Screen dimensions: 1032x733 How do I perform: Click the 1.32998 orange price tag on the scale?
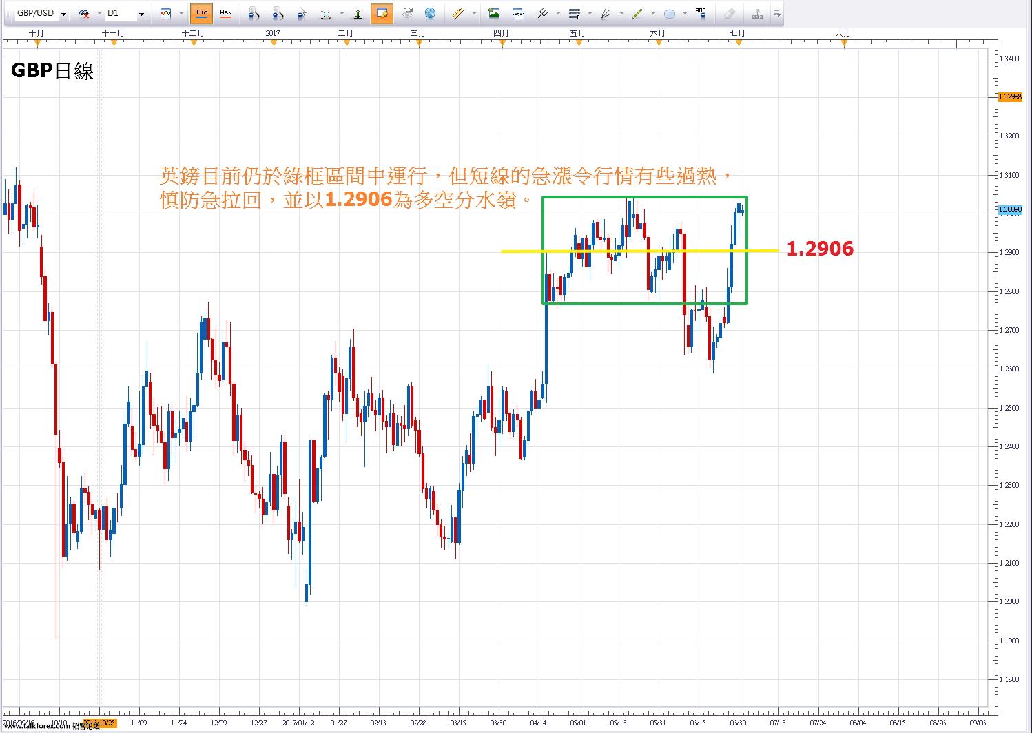(1009, 96)
